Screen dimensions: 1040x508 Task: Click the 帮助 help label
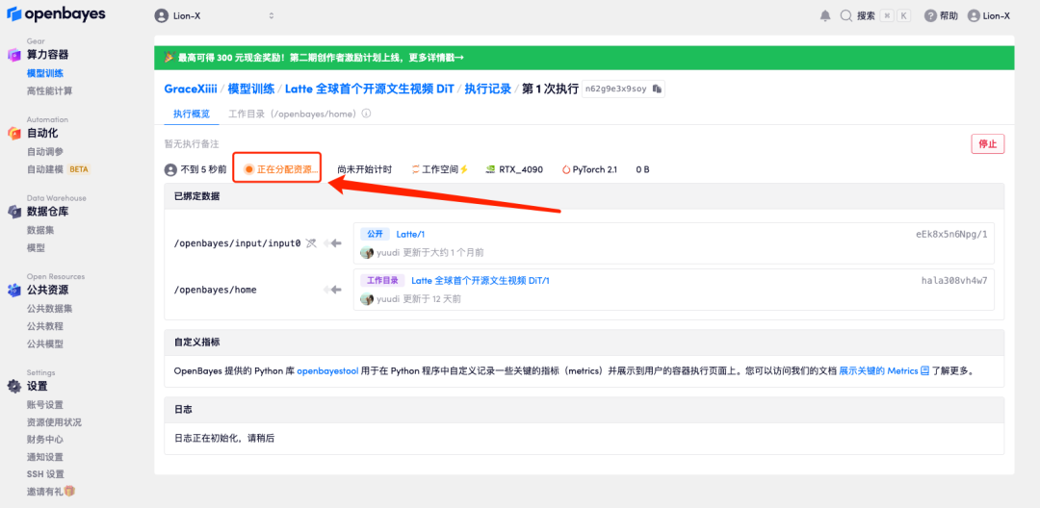[949, 16]
